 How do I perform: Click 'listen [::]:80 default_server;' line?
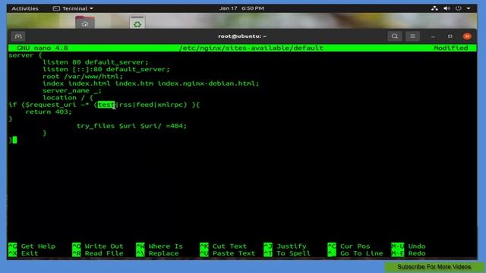(106, 69)
